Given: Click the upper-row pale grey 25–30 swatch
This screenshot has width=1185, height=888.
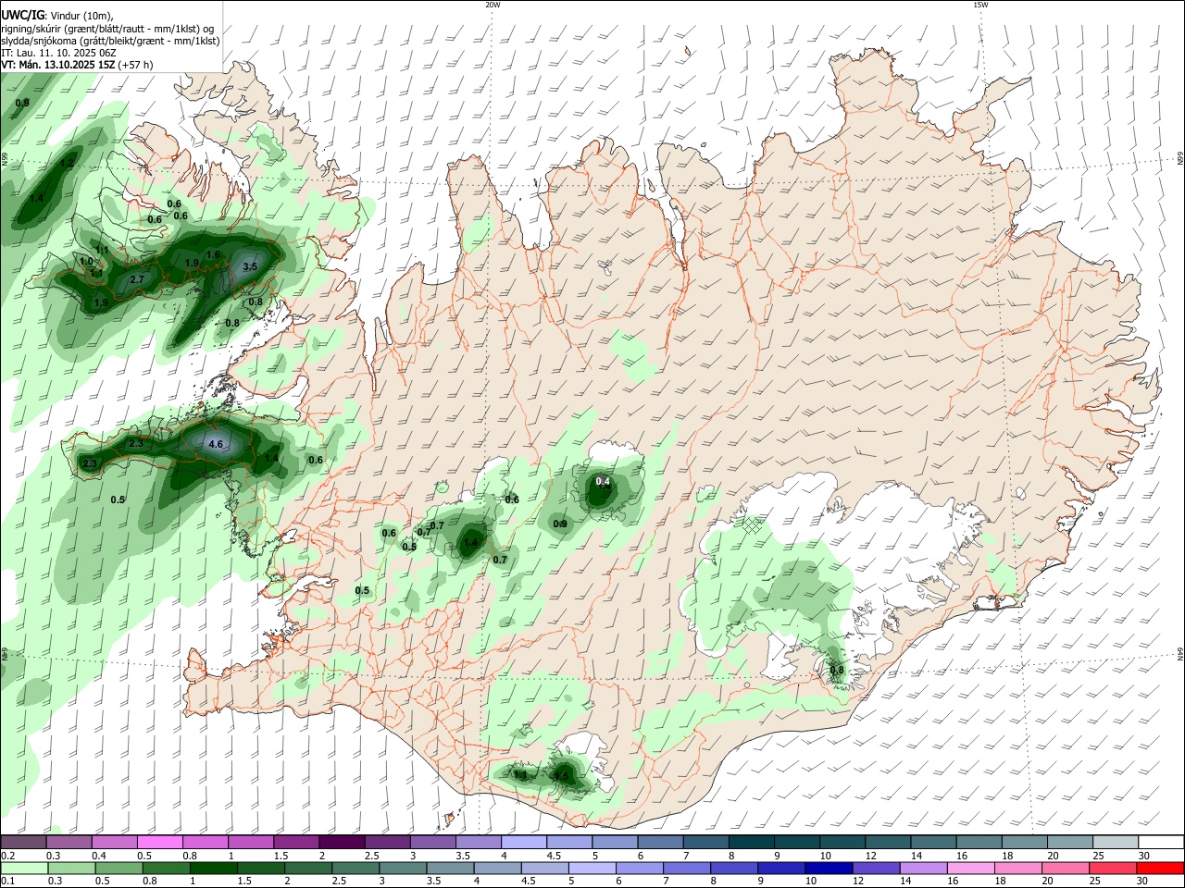Looking at the screenshot, I should click(x=1116, y=842).
